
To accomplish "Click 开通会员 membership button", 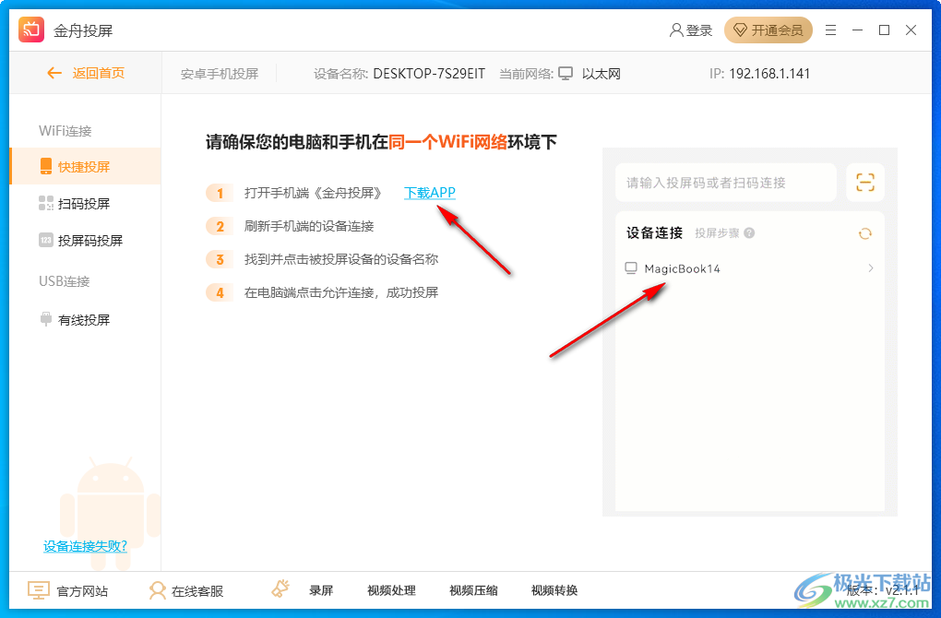I will click(x=768, y=30).
